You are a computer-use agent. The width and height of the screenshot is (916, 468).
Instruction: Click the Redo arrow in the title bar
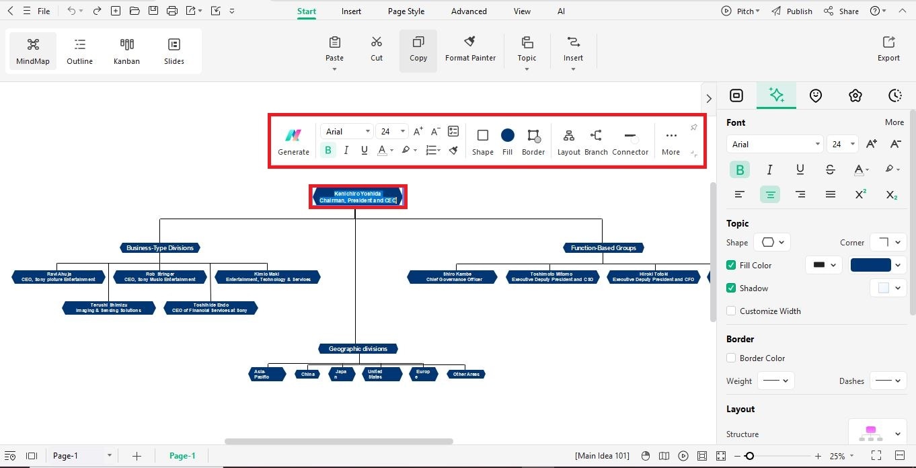(98, 11)
